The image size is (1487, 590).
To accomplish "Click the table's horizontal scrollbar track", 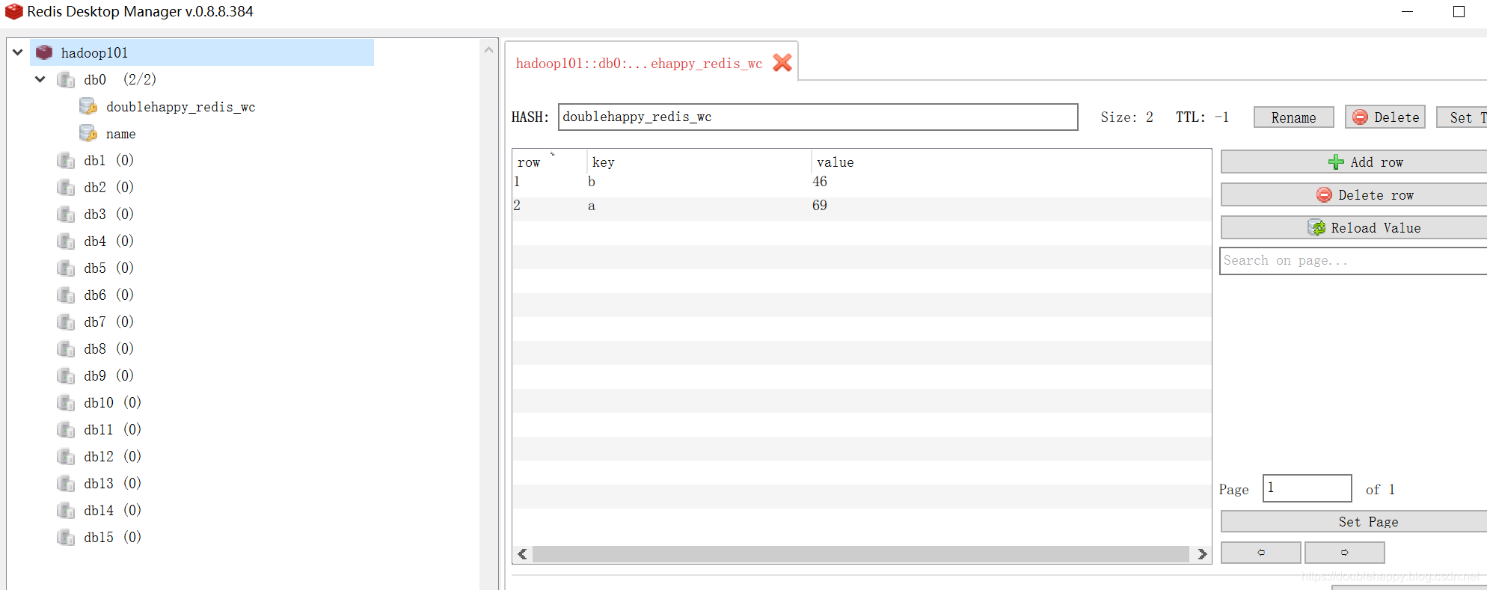I will (860, 554).
